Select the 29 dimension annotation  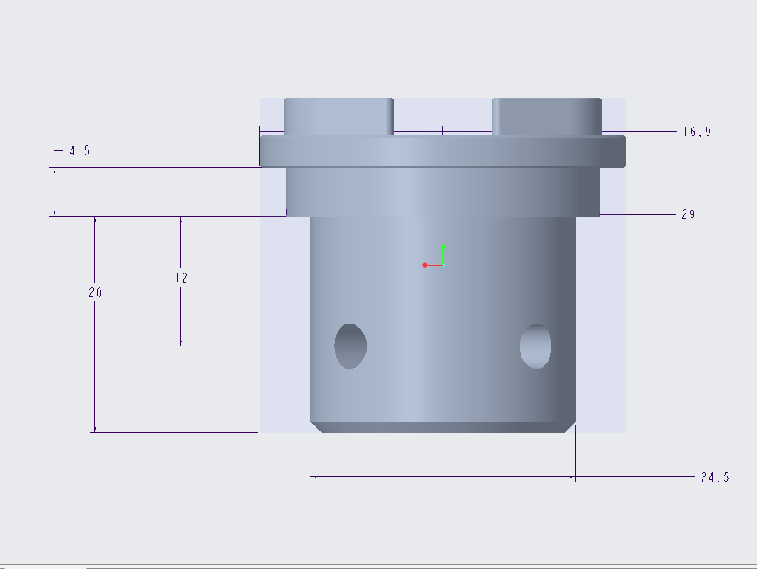pos(689,214)
